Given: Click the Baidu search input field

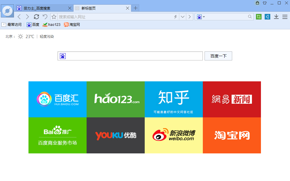Looking at the screenshot, I should point(134,56).
